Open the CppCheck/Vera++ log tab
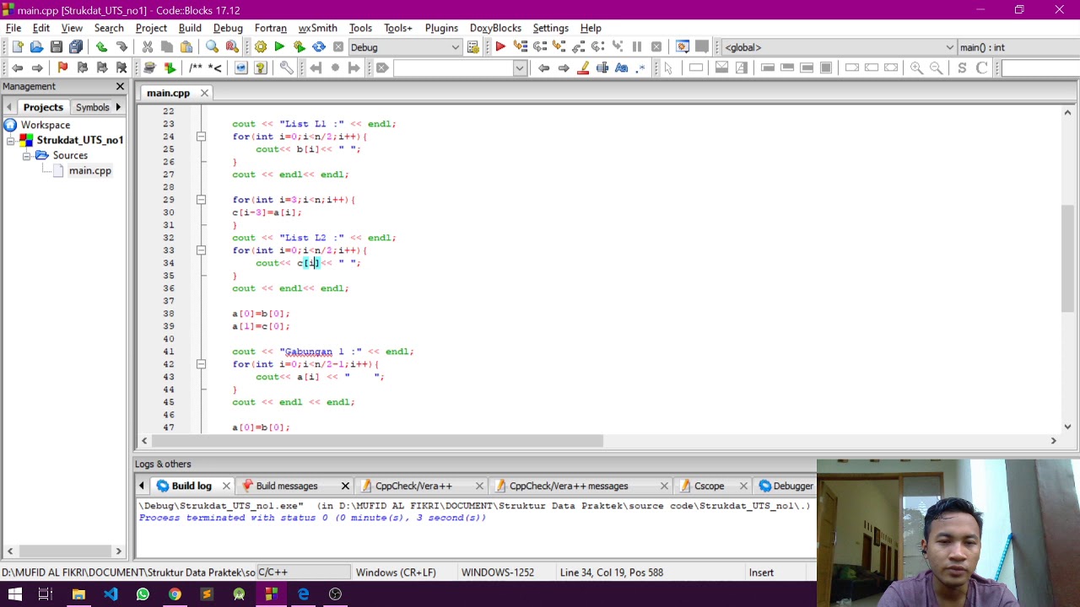This screenshot has width=1080, height=607. [x=413, y=486]
